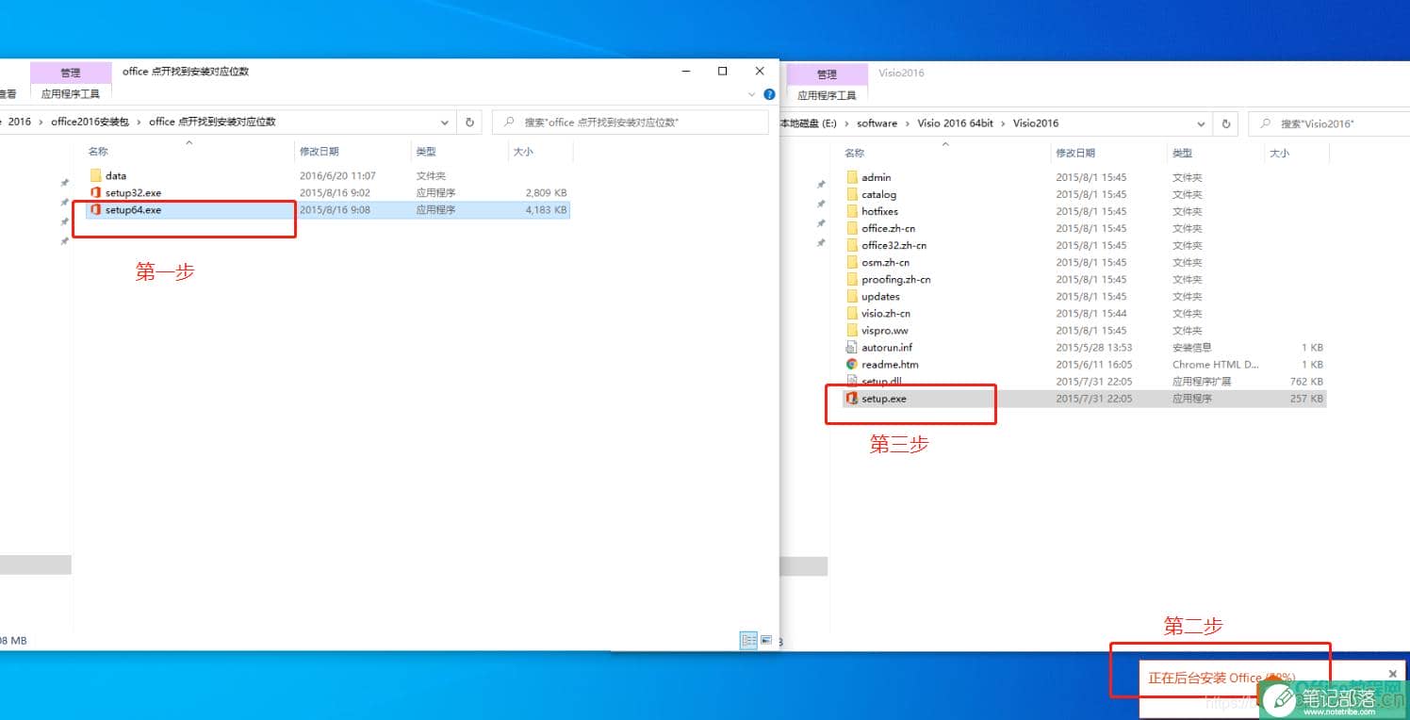
Task: Open the 管理 tab in the Visio2016 window
Action: pyautogui.click(x=827, y=74)
